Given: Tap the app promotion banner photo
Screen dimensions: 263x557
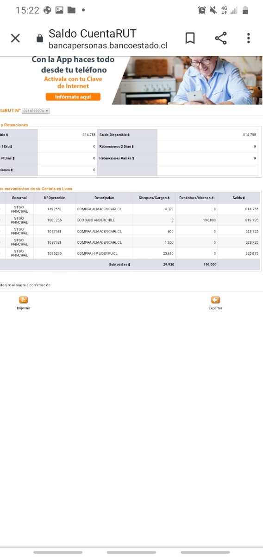Looking at the screenshot, I should click(x=187, y=80).
